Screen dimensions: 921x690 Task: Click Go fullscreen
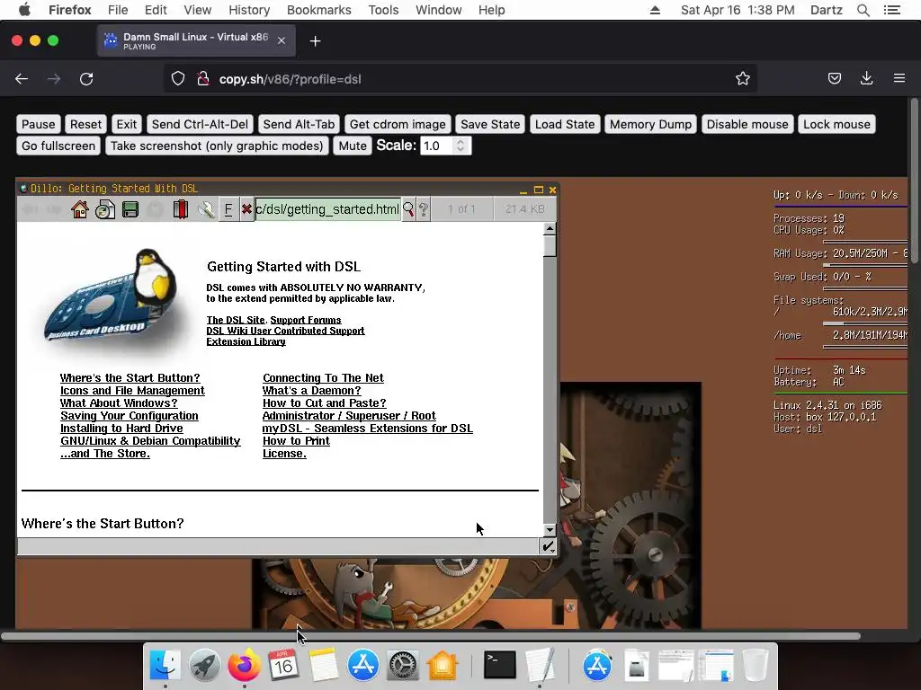click(x=58, y=146)
